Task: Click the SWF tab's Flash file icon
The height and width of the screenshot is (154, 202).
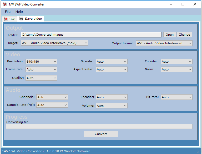Action: coord(6,19)
